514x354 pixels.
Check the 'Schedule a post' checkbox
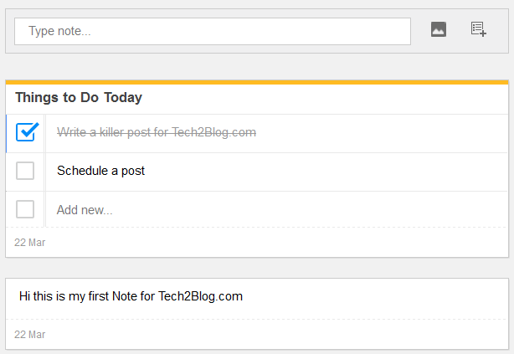pyautogui.click(x=25, y=171)
